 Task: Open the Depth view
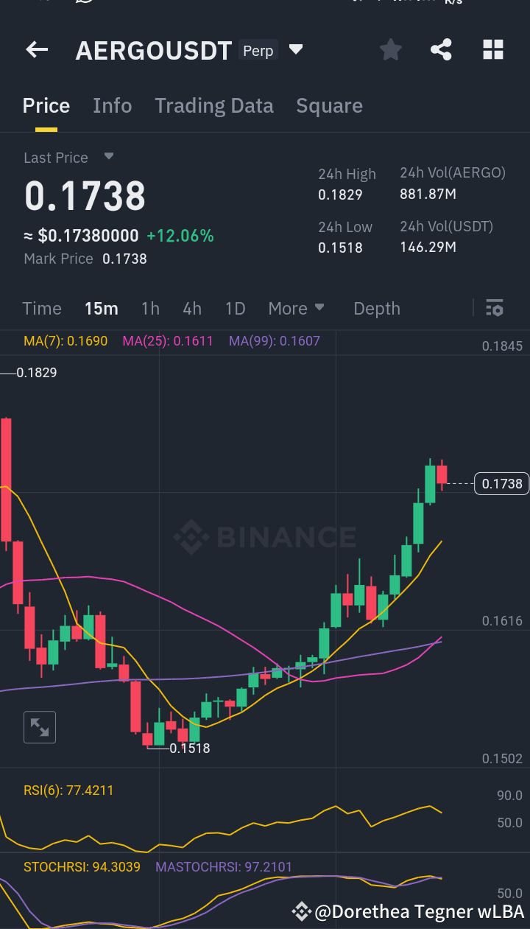376,308
